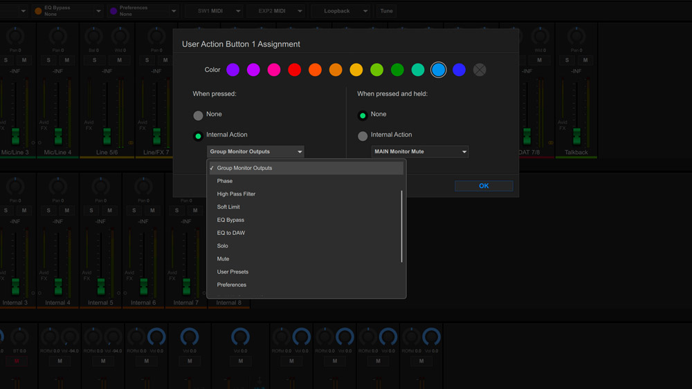Open the MAIN Monitor Mute dropdown

click(x=420, y=151)
